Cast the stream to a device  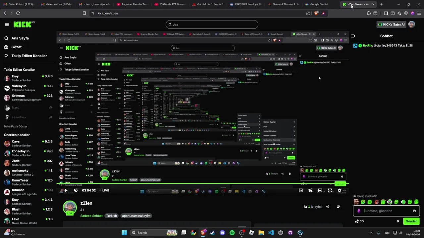tap(310, 190)
